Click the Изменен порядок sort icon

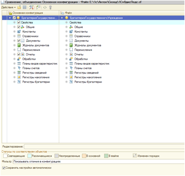pos(135,156)
